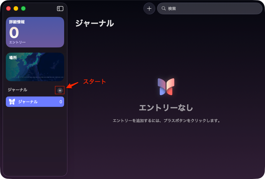Open the 場所 map card
265x179 pixels.
point(35,67)
